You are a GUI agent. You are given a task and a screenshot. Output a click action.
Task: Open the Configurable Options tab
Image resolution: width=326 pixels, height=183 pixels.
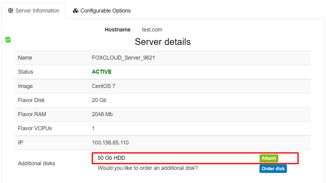point(102,11)
